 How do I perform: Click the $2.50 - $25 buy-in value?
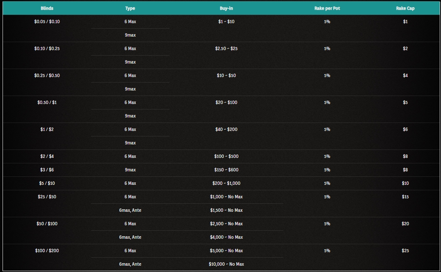(226, 48)
